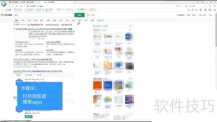Click the yellow star favorites icon
Screen dimensions: 217x122
click(6, 10)
